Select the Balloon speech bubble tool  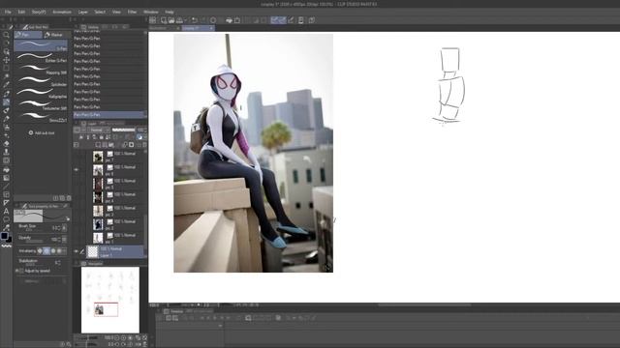(x=6, y=219)
